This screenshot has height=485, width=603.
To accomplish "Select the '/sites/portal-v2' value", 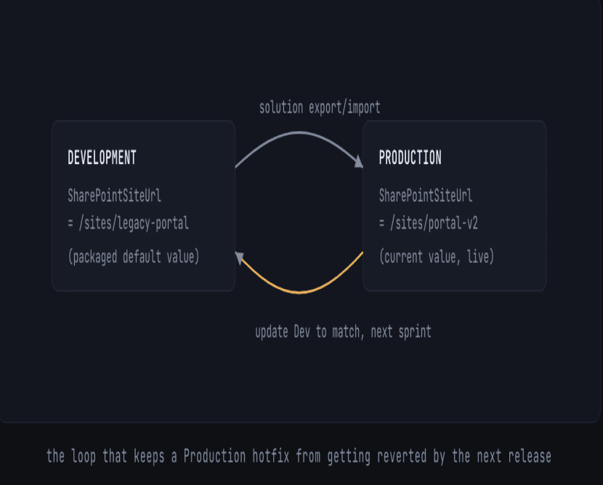I will (x=434, y=224).
